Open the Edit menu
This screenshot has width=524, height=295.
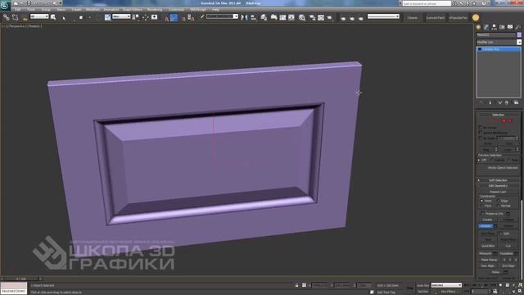(18, 9)
